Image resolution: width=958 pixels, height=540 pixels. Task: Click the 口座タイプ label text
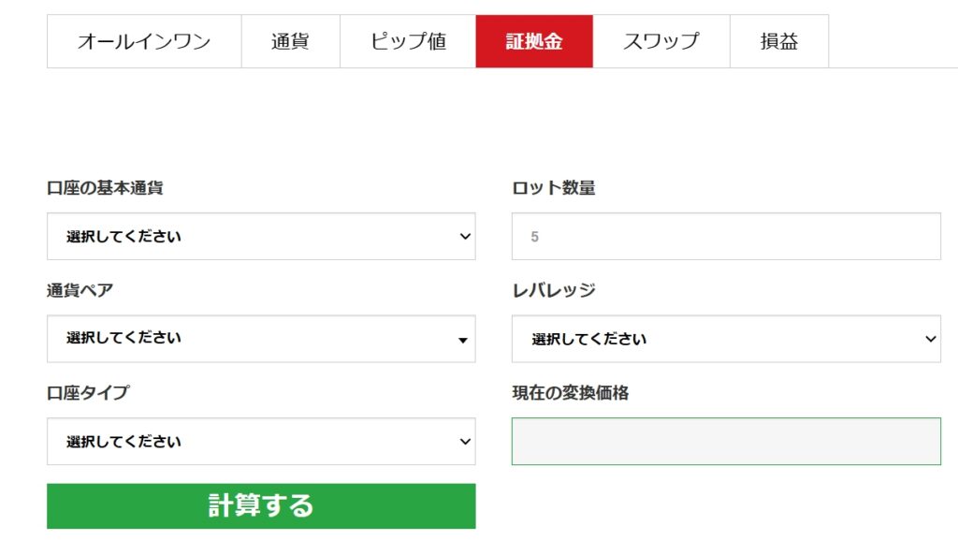[88, 393]
